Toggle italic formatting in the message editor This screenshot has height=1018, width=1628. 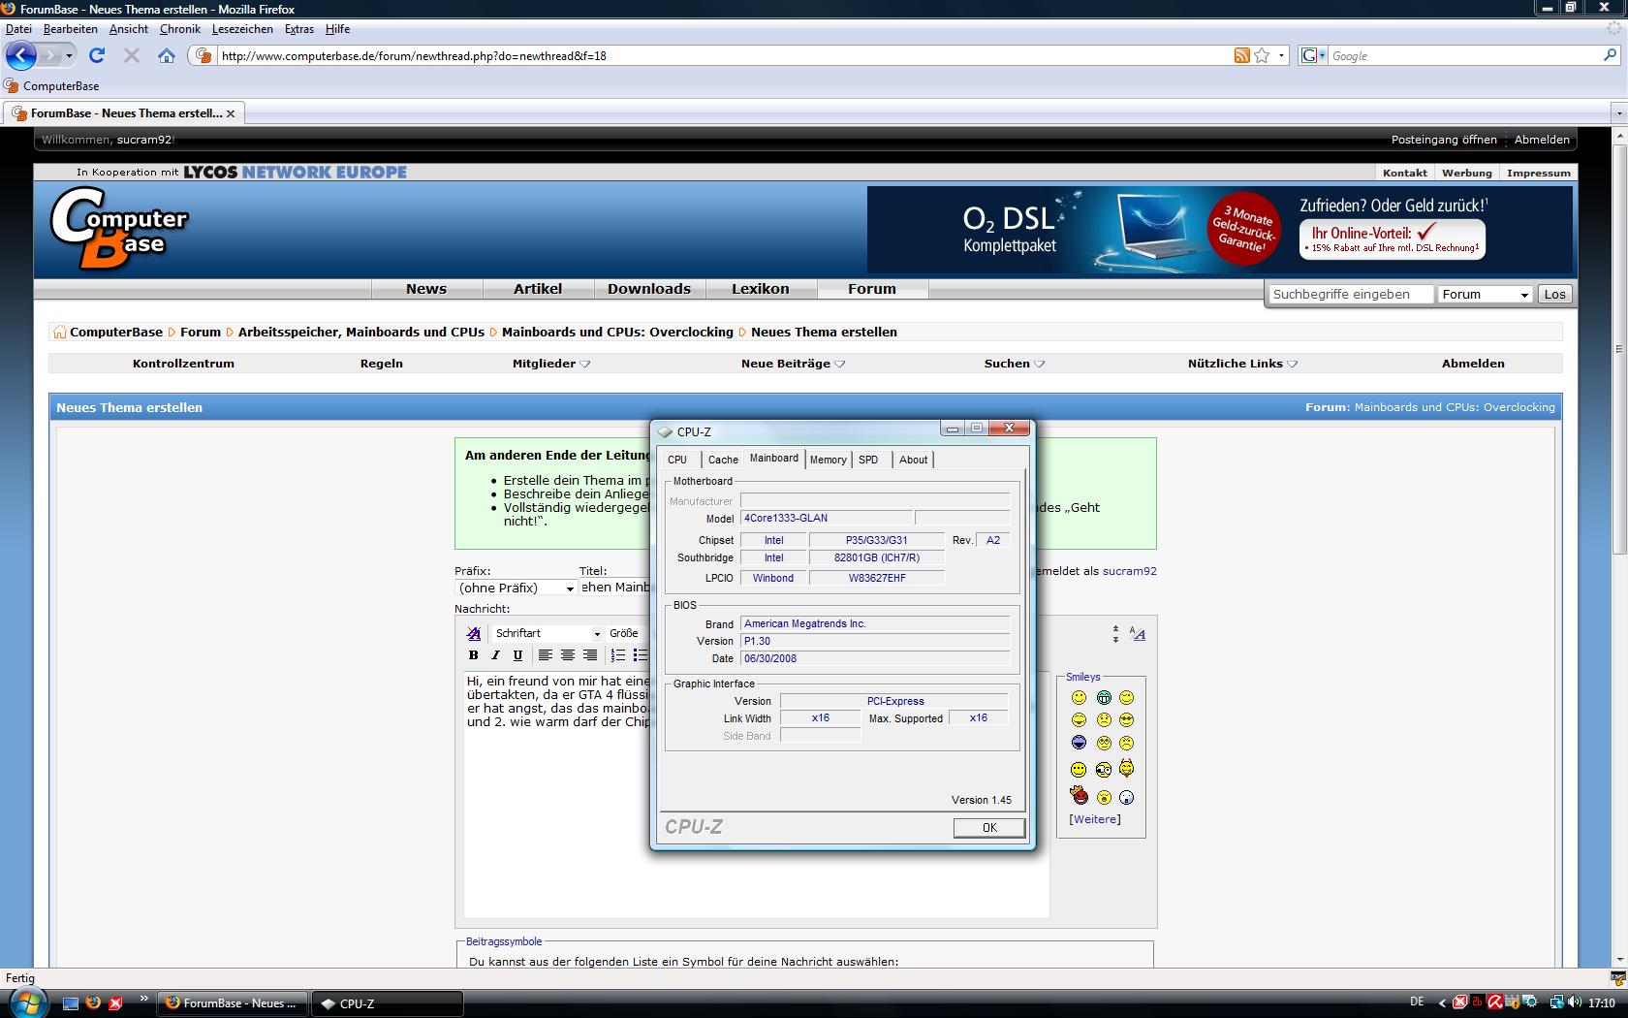tap(495, 655)
